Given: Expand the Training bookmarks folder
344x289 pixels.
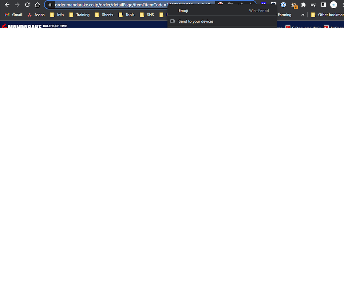Looking at the screenshot, I should click(x=79, y=15).
